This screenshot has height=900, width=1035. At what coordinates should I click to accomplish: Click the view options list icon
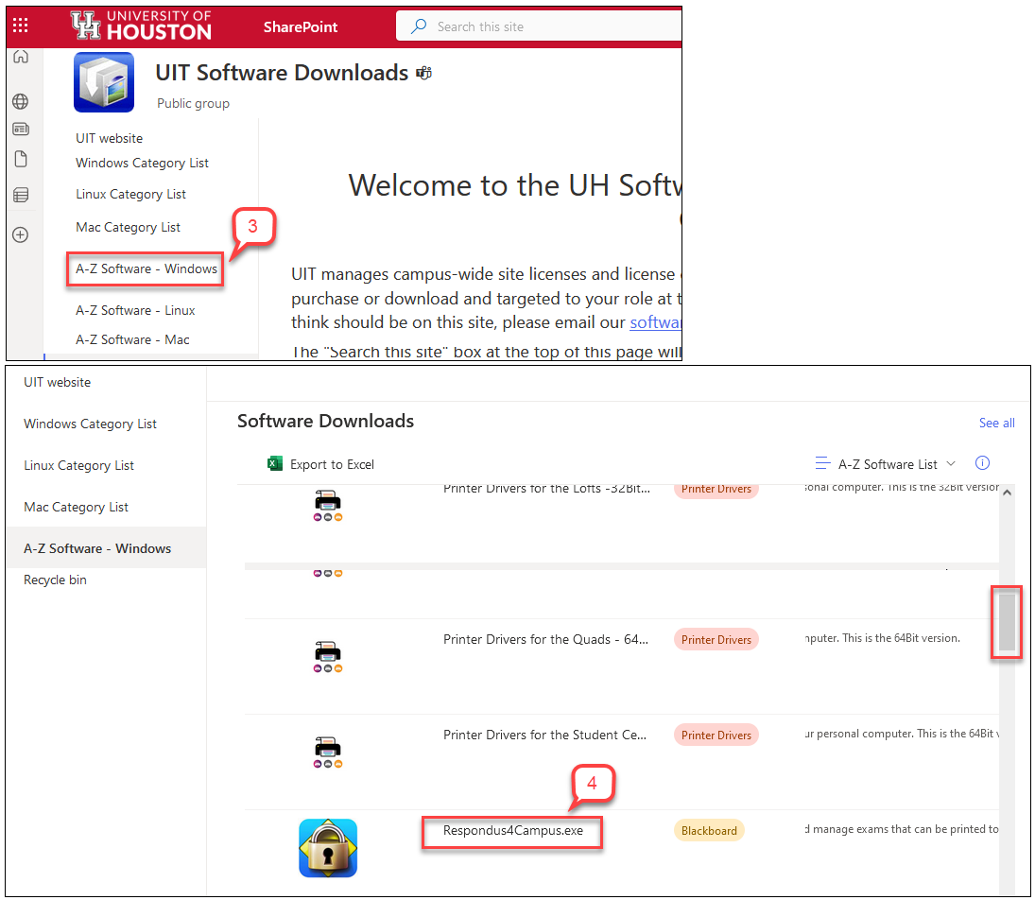coord(821,463)
